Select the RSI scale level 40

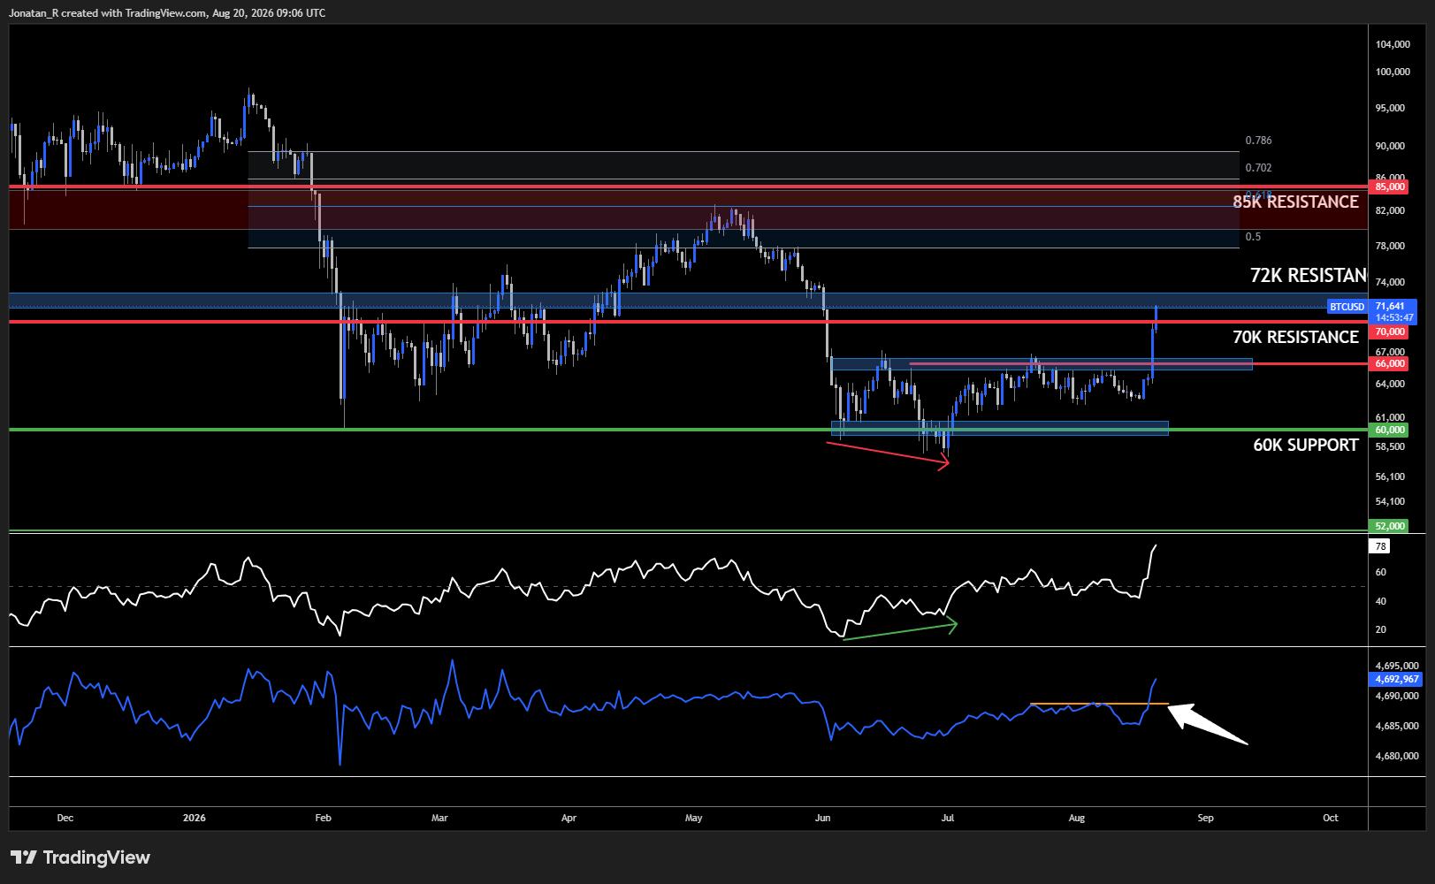1381,601
